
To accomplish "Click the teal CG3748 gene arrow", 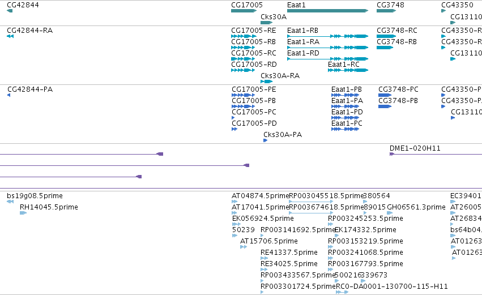I will pos(386,11).
